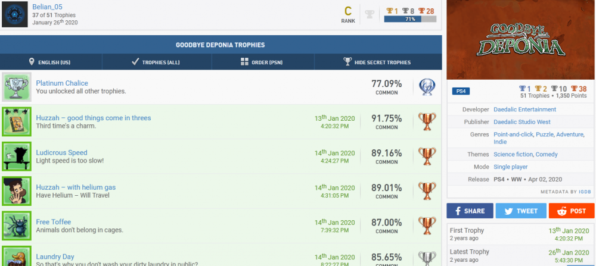
Task: Select the Adventure genre link
Action: point(569,134)
